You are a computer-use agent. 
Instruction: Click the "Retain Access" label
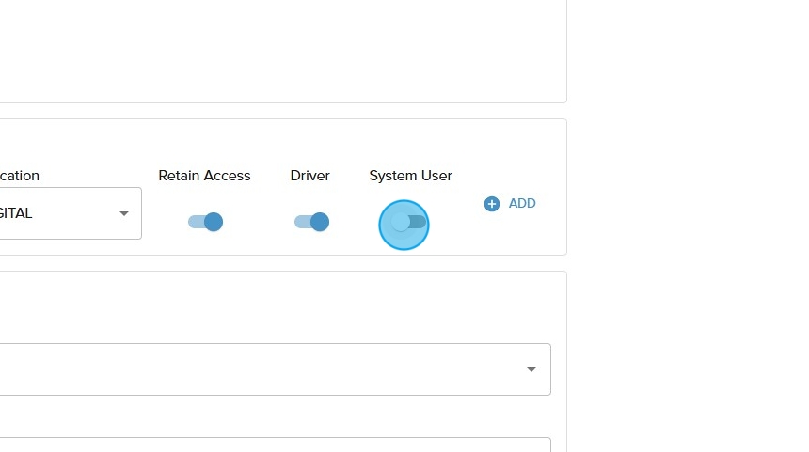point(204,176)
